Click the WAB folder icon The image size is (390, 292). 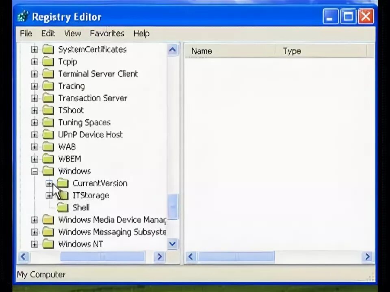48,147
